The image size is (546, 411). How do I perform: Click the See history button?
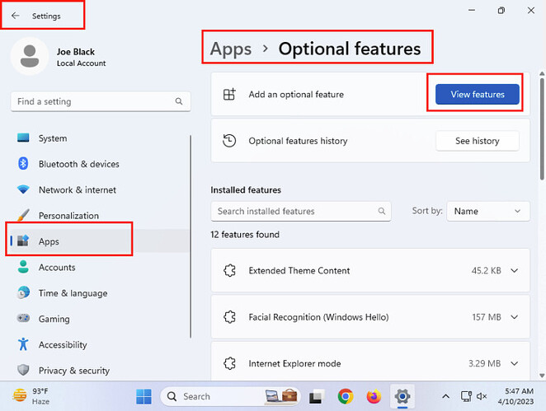click(477, 141)
